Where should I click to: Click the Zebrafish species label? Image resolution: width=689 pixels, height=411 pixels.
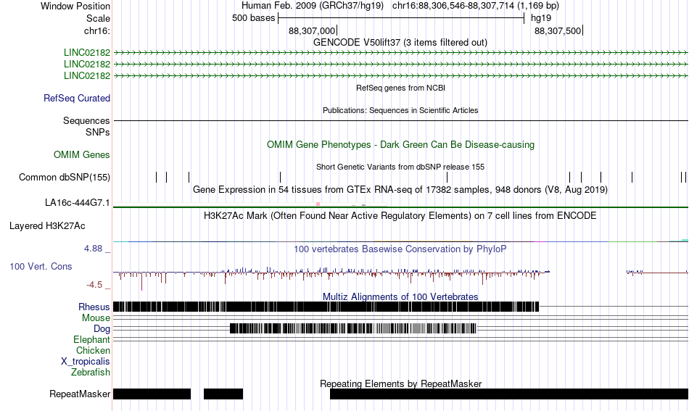click(x=91, y=373)
